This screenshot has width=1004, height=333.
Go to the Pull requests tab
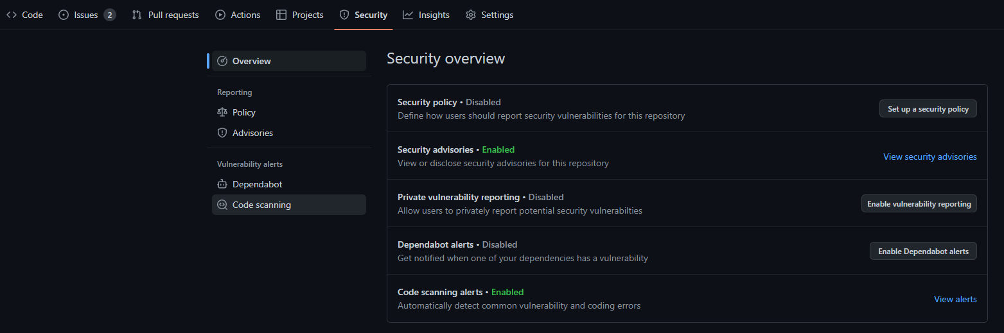[166, 15]
